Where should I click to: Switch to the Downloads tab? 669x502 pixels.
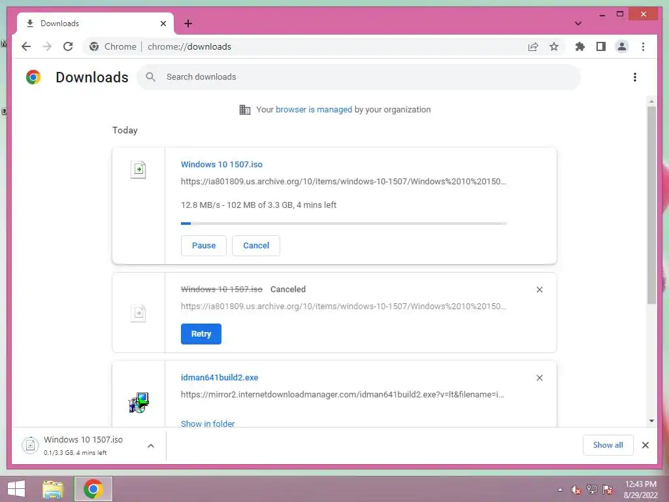pyautogui.click(x=95, y=24)
